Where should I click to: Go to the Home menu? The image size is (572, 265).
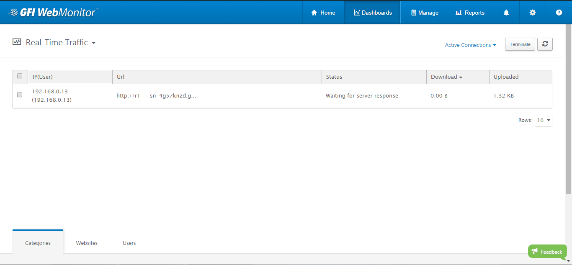[323, 13]
